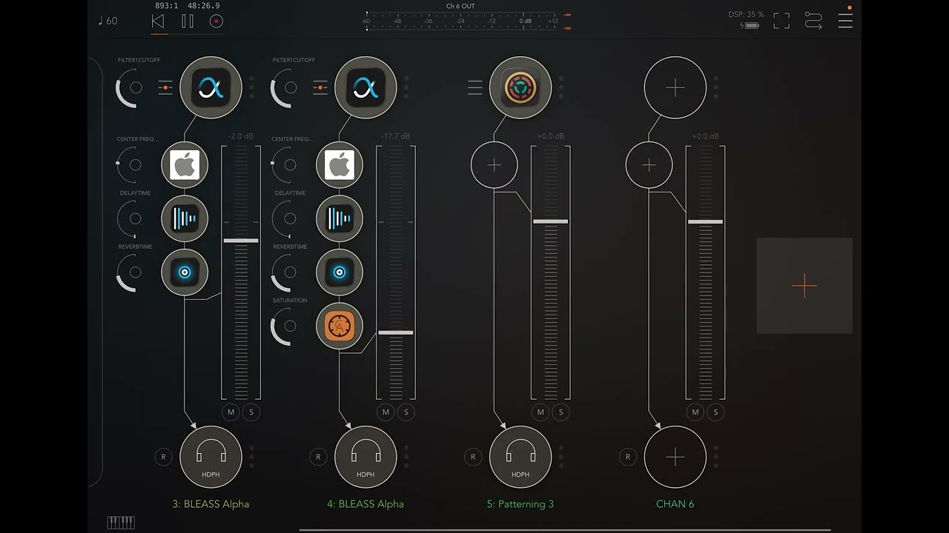Open headphone output of channel 5
Viewport: 949px width, 533px height.
520,457
